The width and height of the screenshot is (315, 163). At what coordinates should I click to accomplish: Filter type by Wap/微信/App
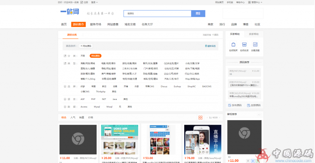tap(193, 79)
